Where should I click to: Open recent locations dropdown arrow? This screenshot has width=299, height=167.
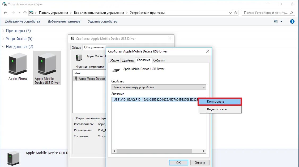coord(19,13)
